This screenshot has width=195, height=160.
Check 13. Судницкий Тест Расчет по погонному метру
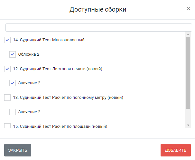[7, 98]
